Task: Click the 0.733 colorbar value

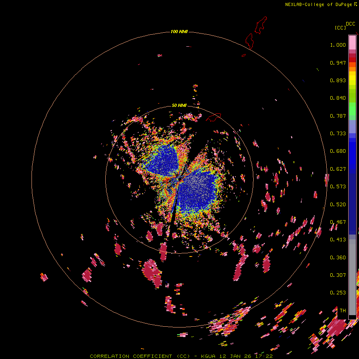Action: [x=338, y=134]
